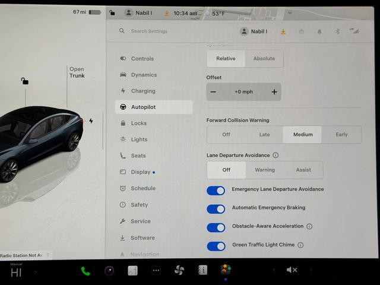The height and width of the screenshot is (285, 380).
Task: Disable Automatic Emergency Braking toggle
Action: [x=216, y=209]
